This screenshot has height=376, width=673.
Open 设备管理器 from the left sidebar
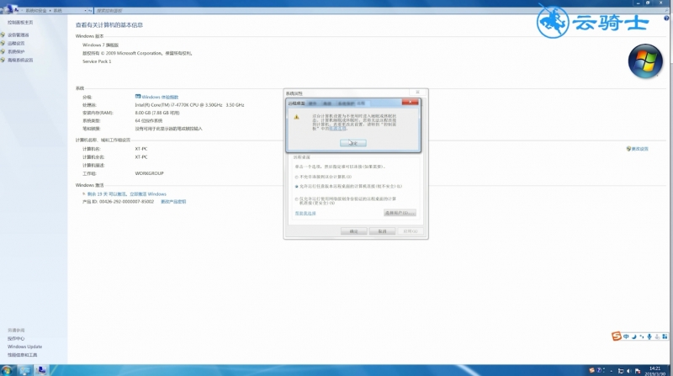(19, 35)
